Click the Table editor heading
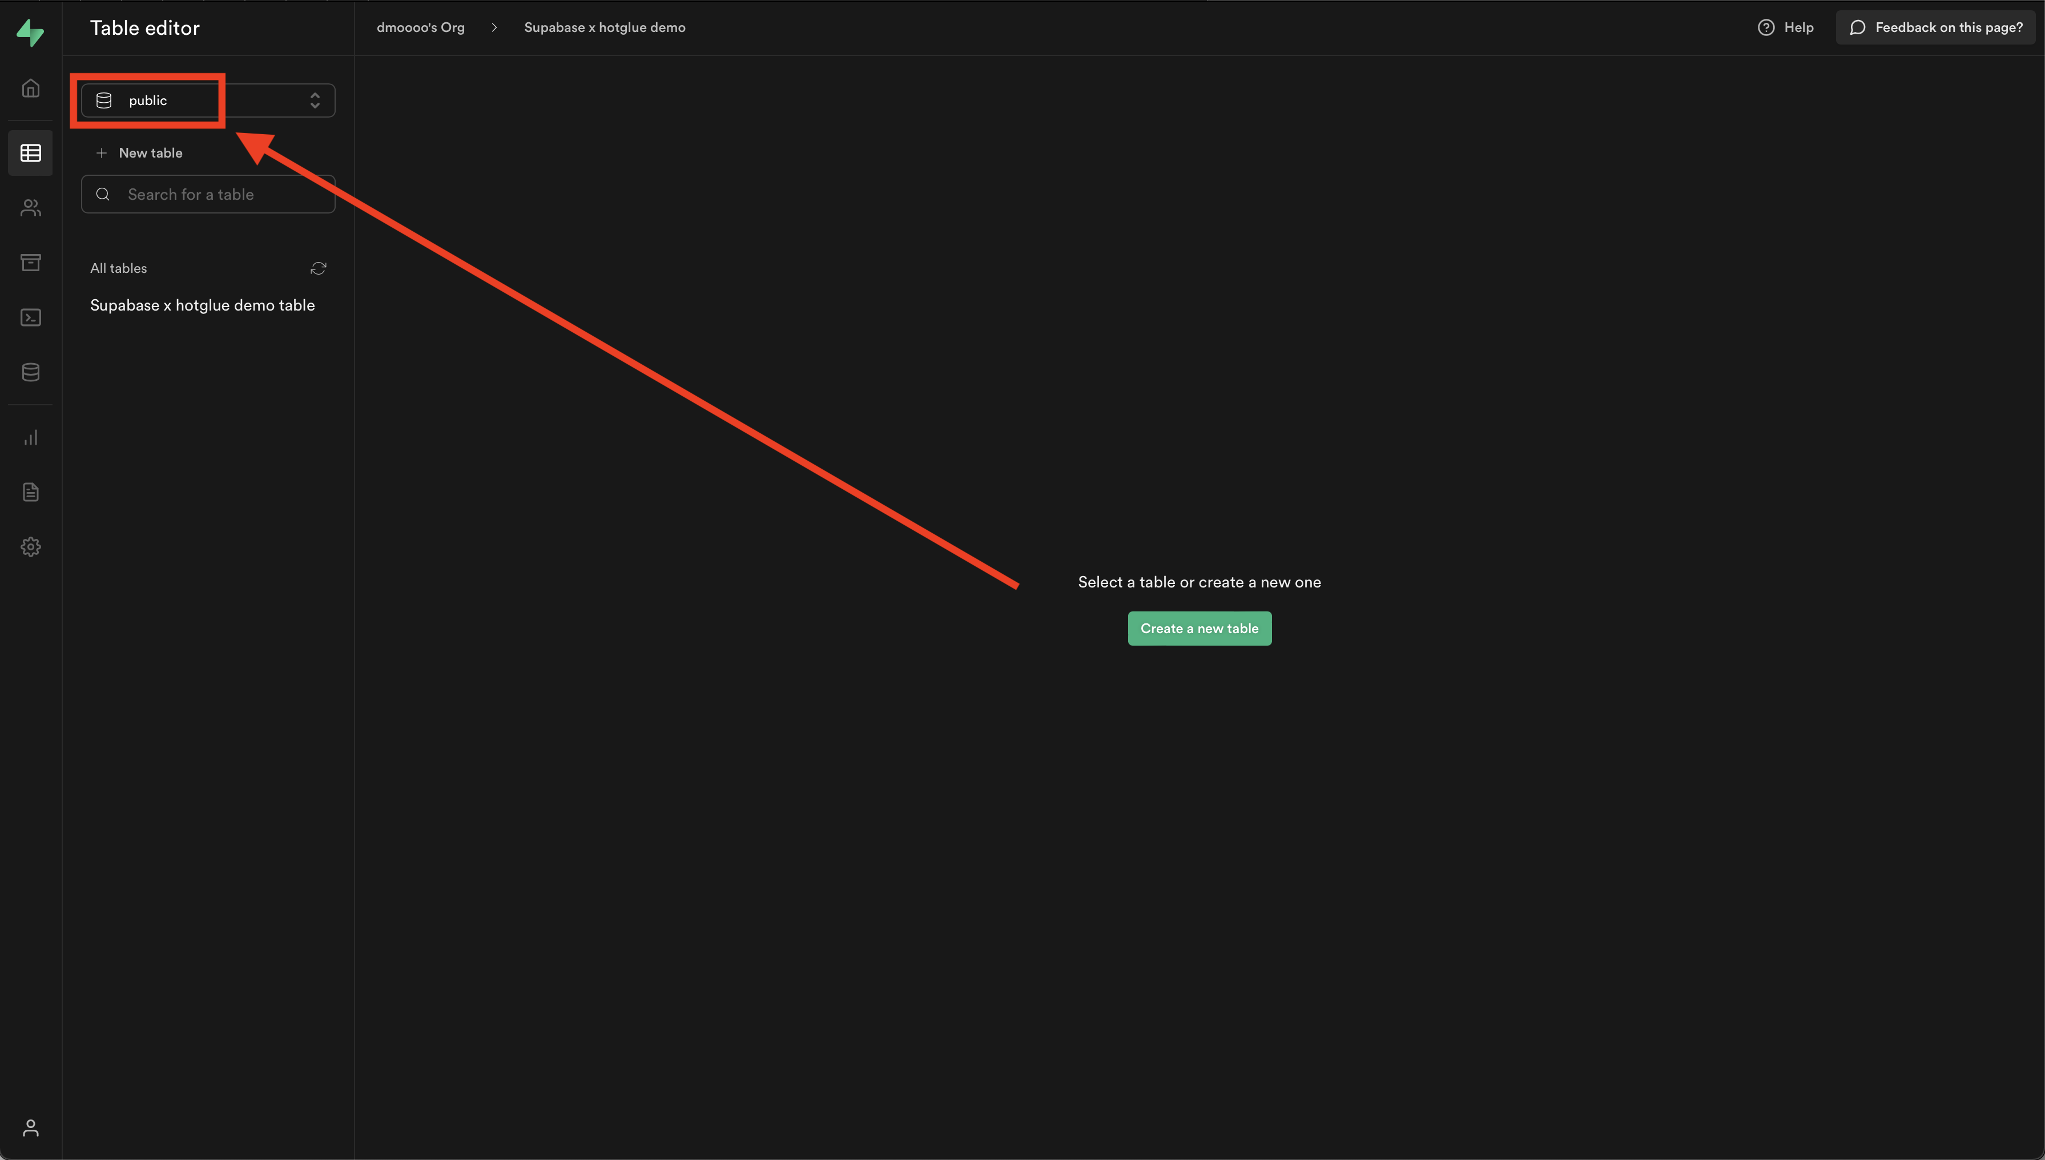 tap(144, 28)
